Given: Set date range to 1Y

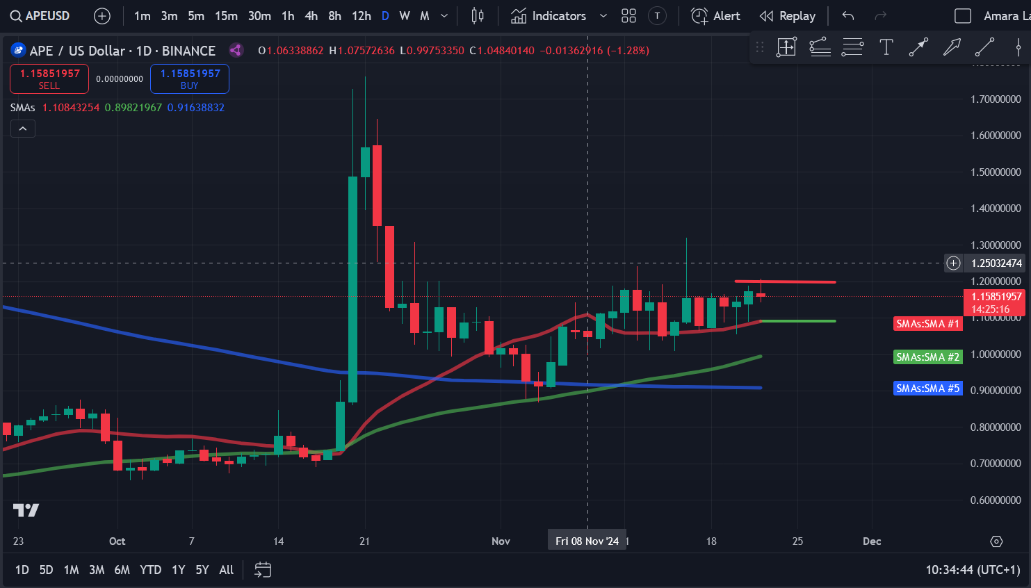Looking at the screenshot, I should pyautogui.click(x=179, y=570).
